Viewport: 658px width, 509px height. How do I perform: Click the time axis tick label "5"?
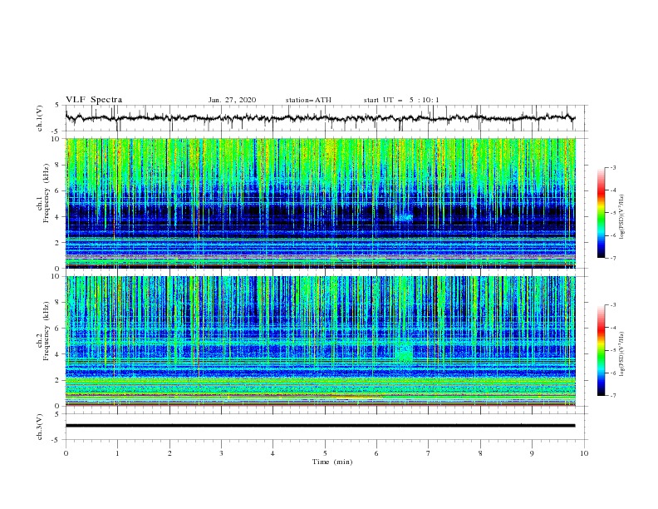(325, 453)
